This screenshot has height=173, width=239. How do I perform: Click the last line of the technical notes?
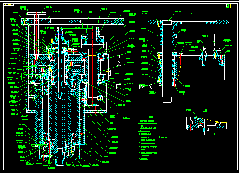(x=145, y=159)
